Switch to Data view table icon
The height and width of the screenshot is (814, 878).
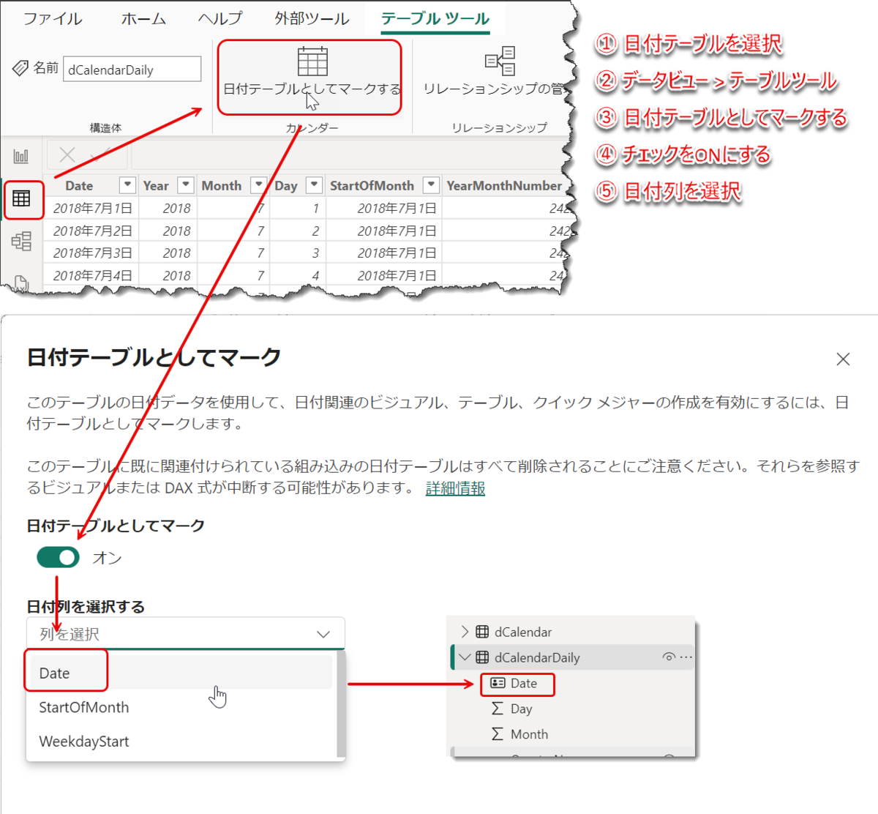tap(21, 198)
